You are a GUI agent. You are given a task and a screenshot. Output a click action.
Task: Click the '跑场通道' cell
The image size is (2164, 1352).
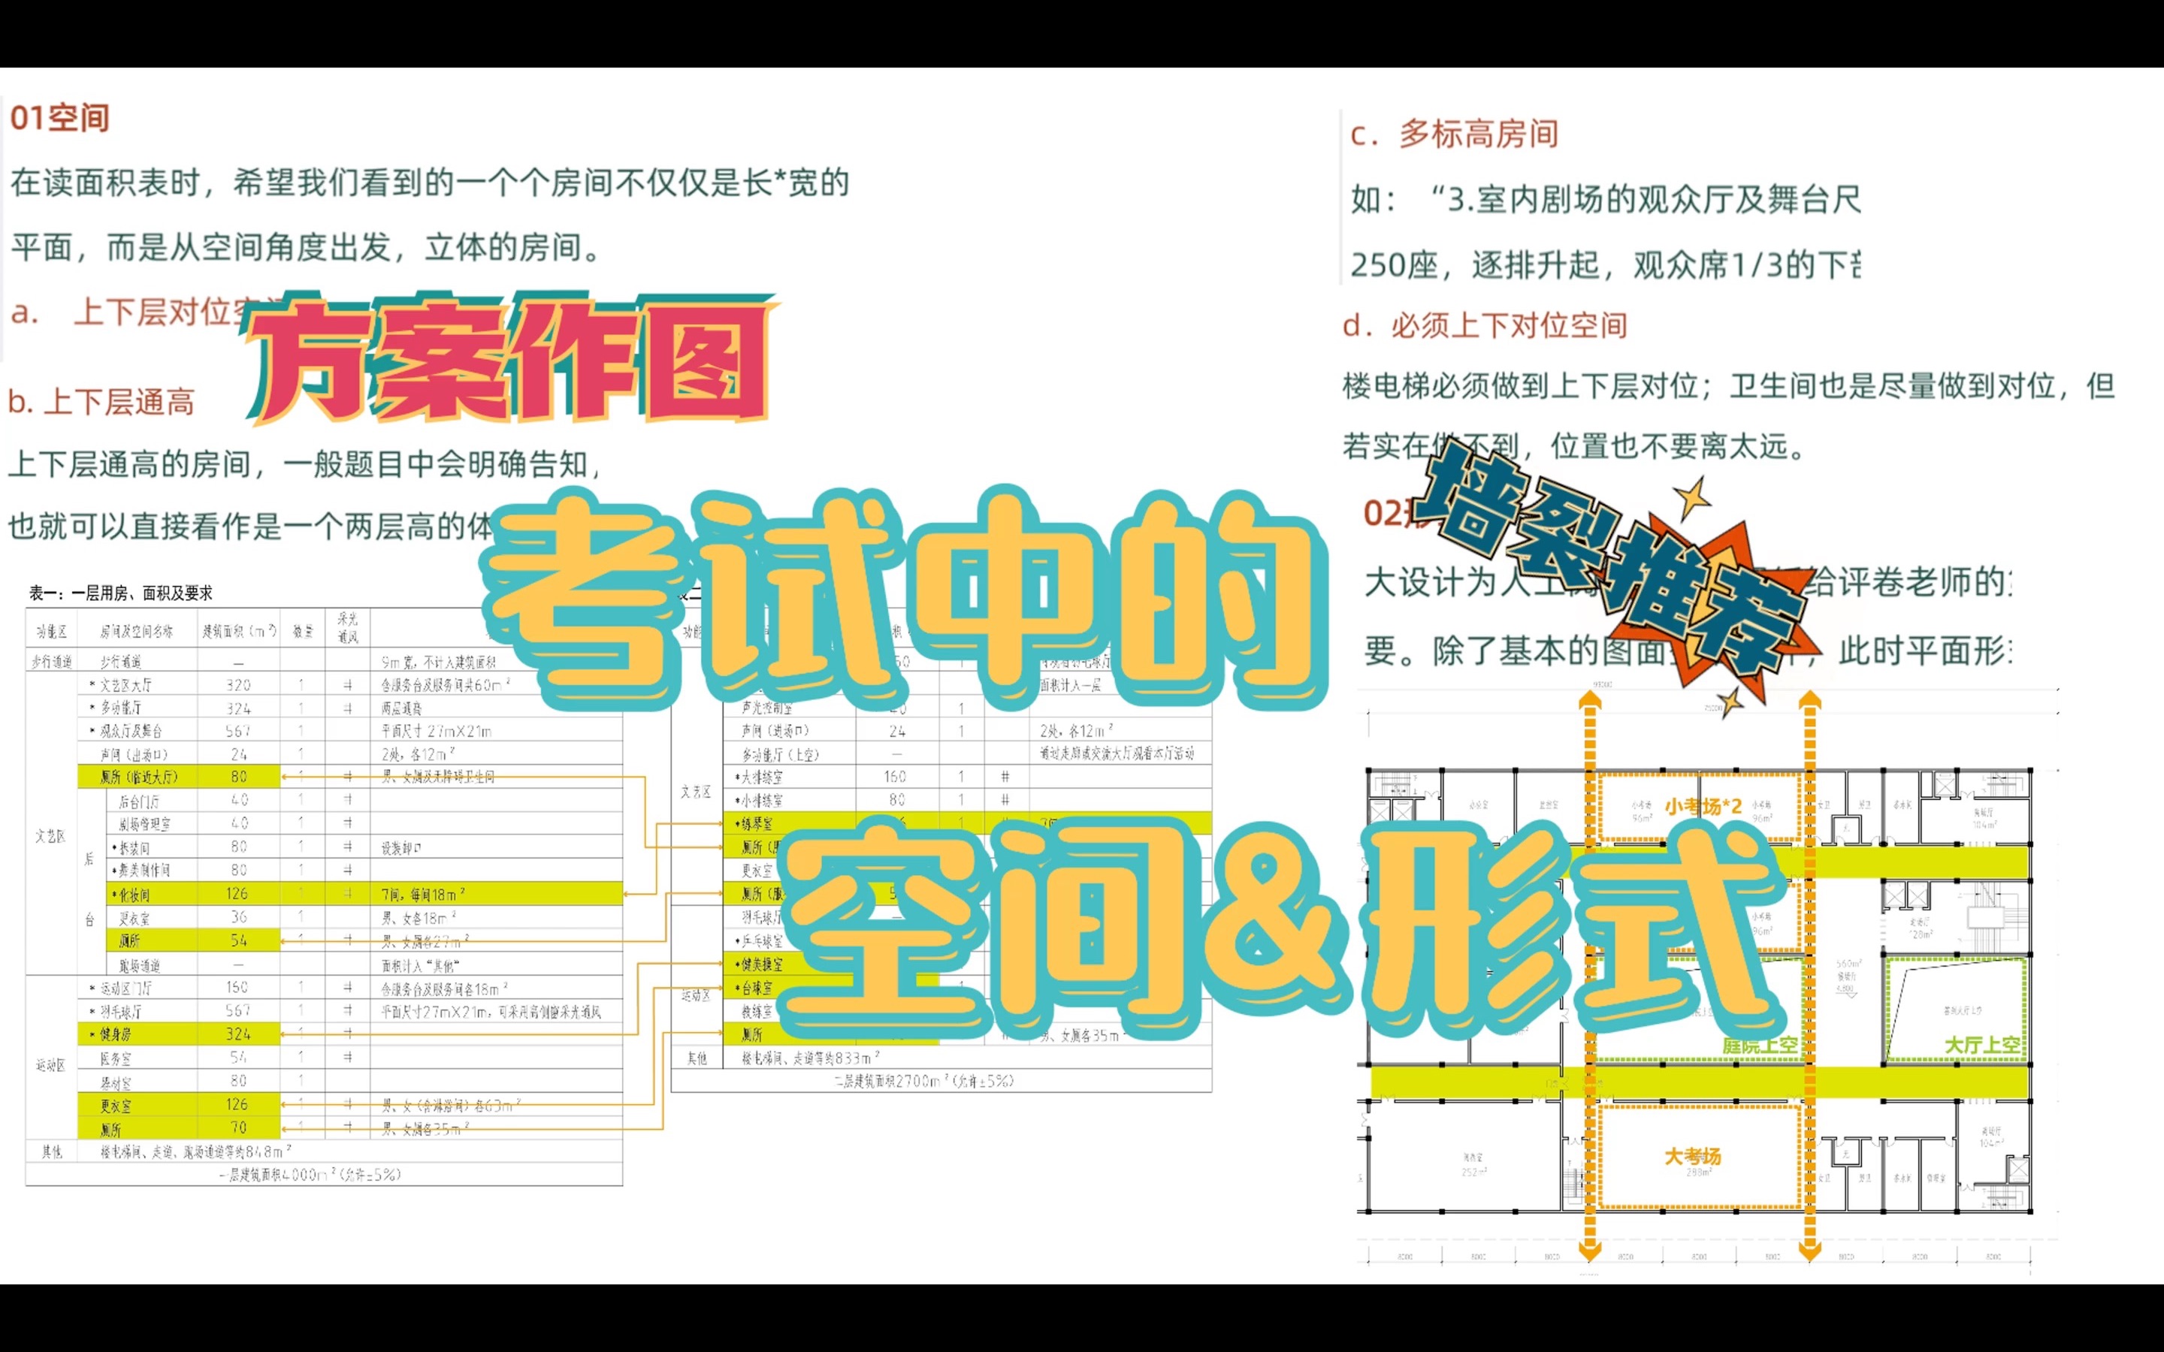point(140,967)
